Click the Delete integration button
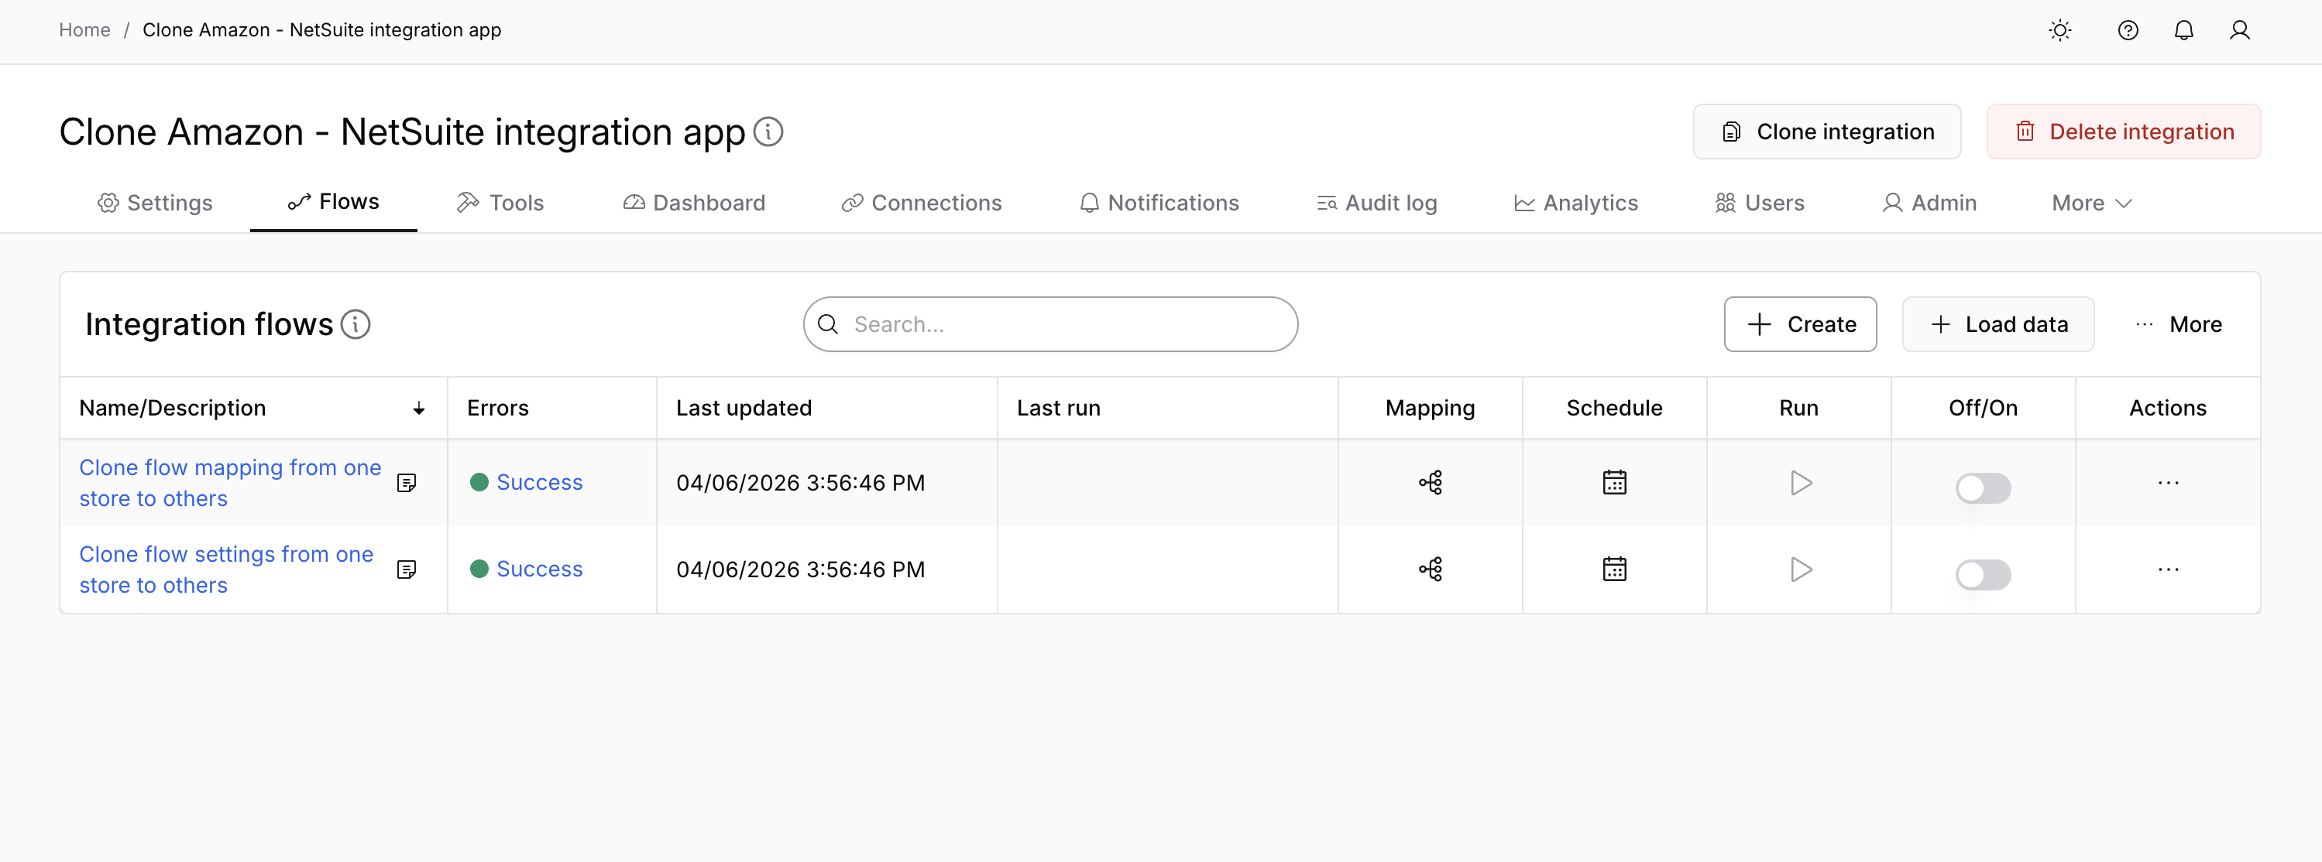 (2123, 132)
